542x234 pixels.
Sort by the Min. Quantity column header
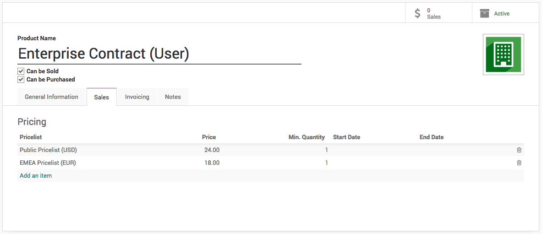tap(306, 137)
